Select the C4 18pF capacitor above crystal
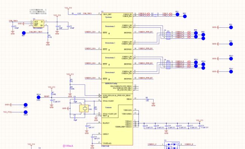The image size is (245, 149). pyautogui.click(x=75, y=99)
